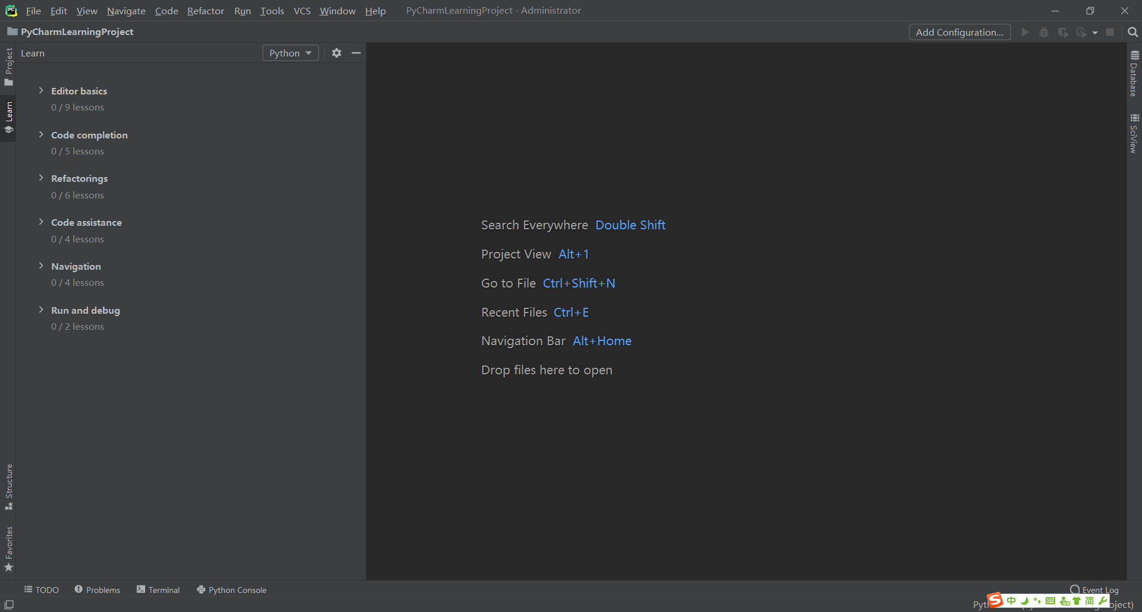Click the Stop square icon in toolbar
Viewport: 1142px width, 612px height.
tap(1110, 32)
